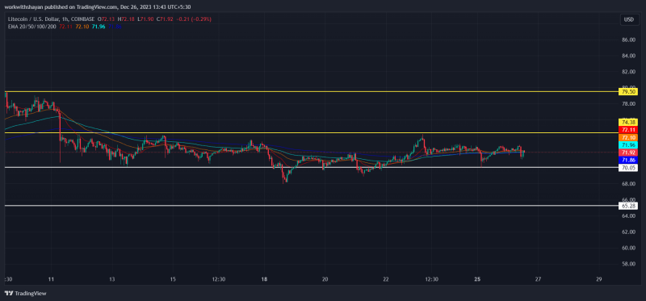Viewport: 646px width, 301px height.
Task: Click date label 13 on time axis
Action: point(112,279)
